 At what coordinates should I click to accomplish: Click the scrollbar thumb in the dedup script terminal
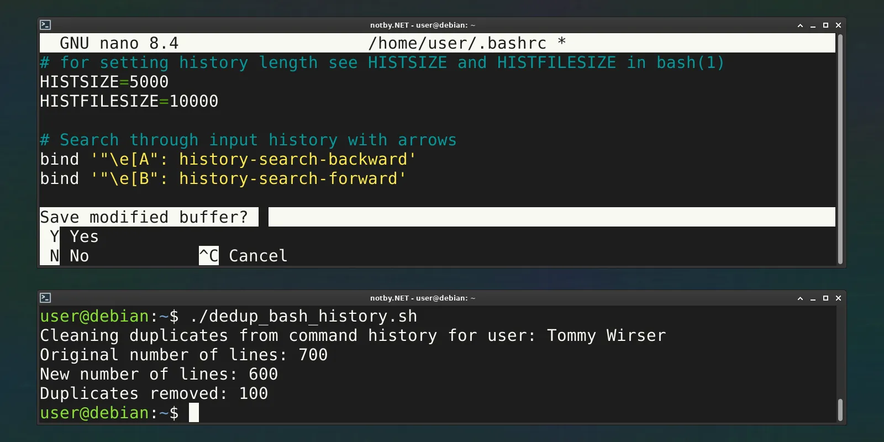[x=840, y=410]
